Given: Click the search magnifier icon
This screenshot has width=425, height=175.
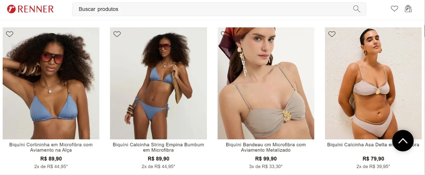Looking at the screenshot, I should 357,9.
